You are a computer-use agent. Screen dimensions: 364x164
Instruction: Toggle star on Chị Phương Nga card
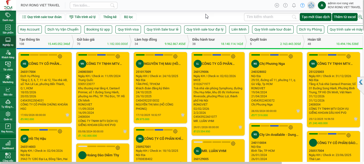(x=298, y=111)
